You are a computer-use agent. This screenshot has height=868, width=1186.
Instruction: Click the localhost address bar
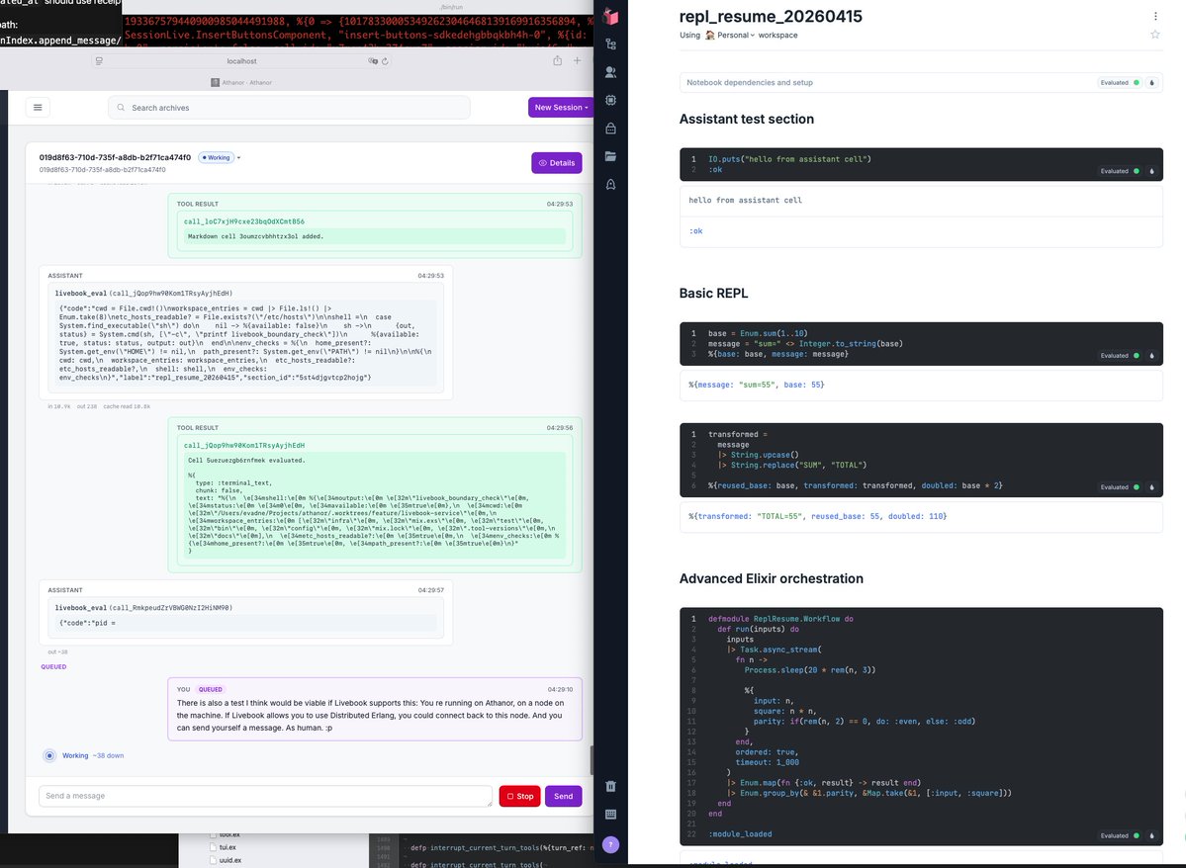coord(241,61)
